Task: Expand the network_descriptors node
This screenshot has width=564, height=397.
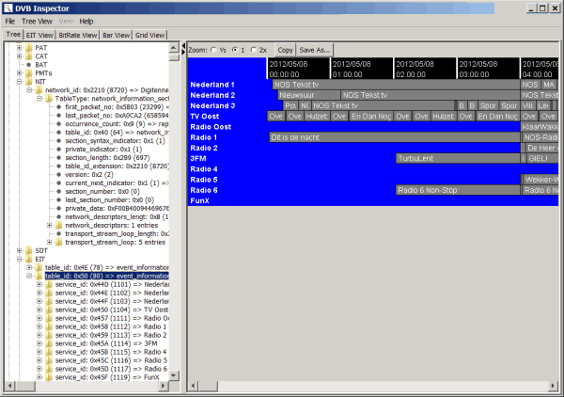Action: (49, 225)
